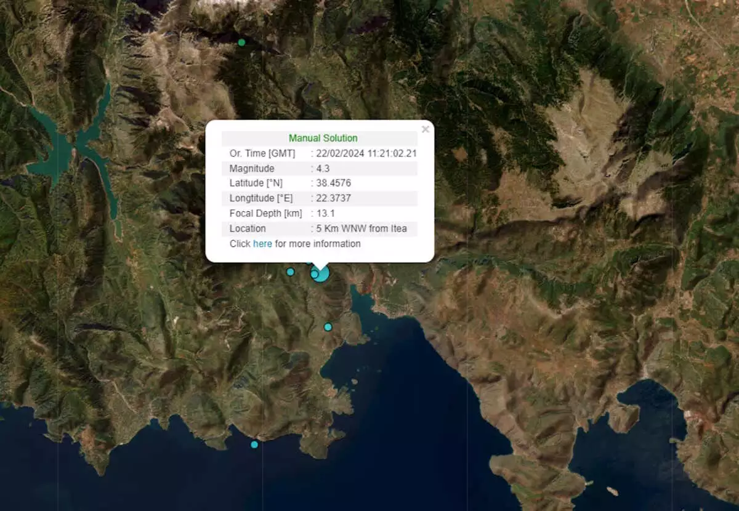Click the earthquake marker on the southern coastline
Viewport: 739px width, 511px height.
click(254, 445)
